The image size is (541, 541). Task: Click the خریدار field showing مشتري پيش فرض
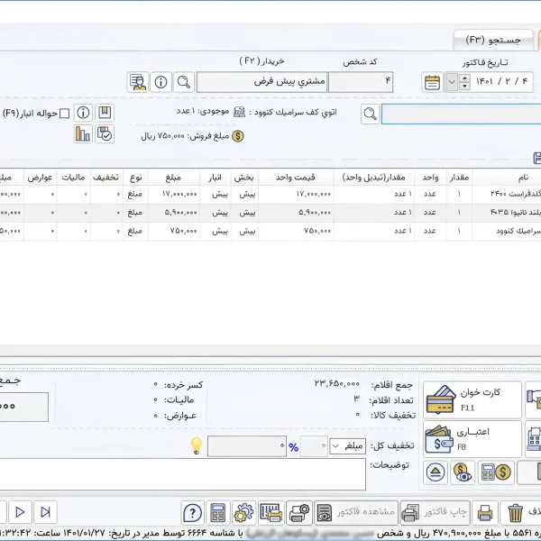[x=261, y=82]
